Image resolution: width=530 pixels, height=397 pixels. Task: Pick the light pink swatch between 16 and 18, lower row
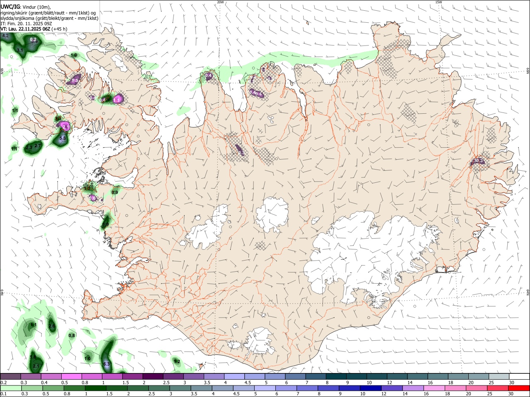pos(434,388)
